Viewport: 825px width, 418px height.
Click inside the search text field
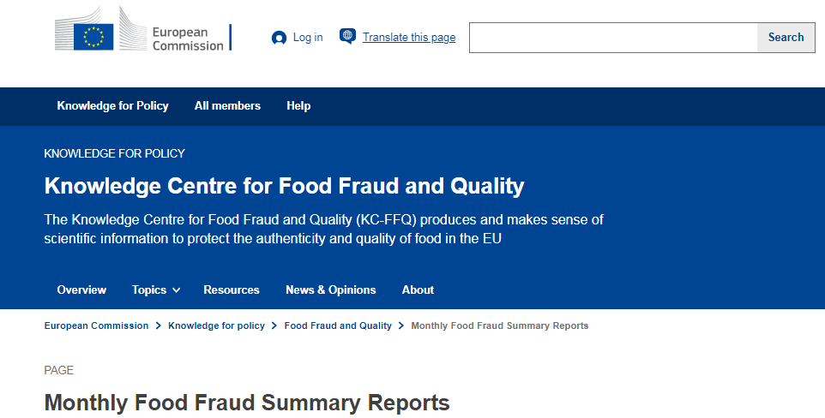(612, 38)
